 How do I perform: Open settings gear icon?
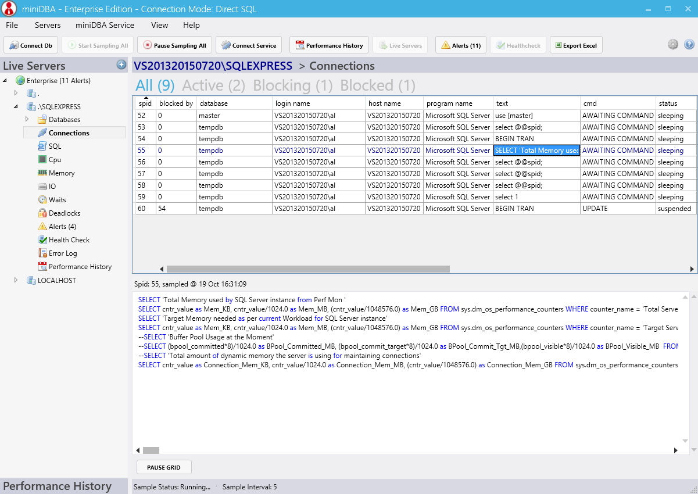(673, 45)
